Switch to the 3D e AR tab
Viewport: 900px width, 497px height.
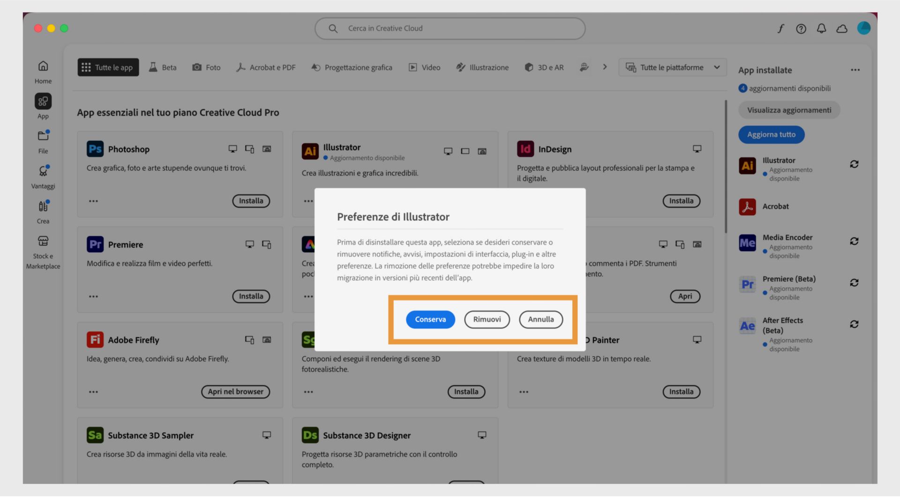[x=544, y=67]
